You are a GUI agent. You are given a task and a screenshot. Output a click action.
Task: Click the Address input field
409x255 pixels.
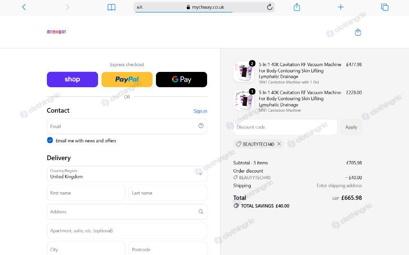127,212
